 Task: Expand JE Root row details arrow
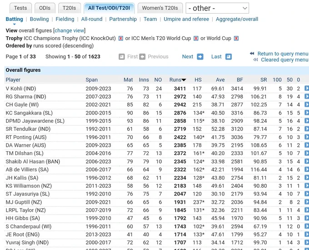[x=307, y=235]
